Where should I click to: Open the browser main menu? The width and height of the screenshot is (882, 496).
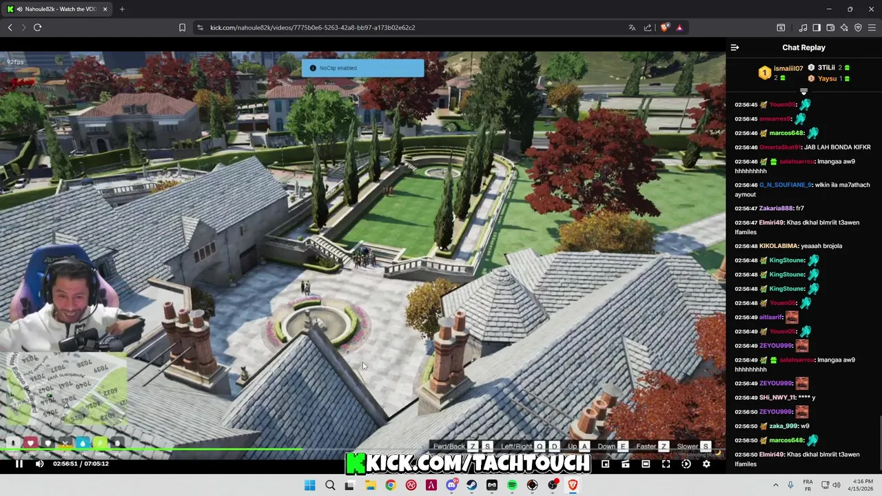click(872, 28)
